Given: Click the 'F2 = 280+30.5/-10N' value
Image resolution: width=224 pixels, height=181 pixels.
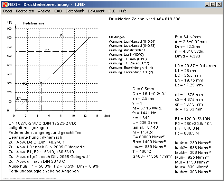Looking at the screenshot, I should pyautogui.click(x=194, y=124).
